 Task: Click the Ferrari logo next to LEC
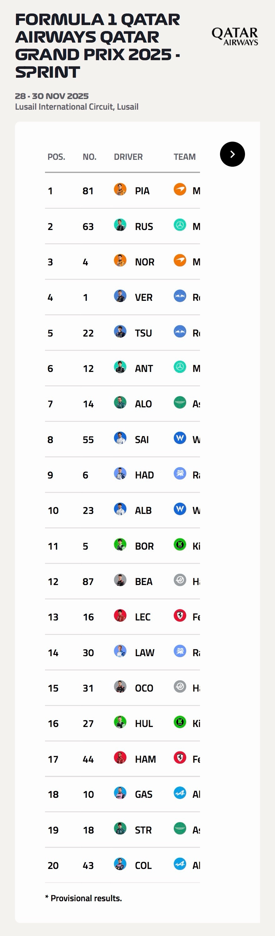[180, 615]
